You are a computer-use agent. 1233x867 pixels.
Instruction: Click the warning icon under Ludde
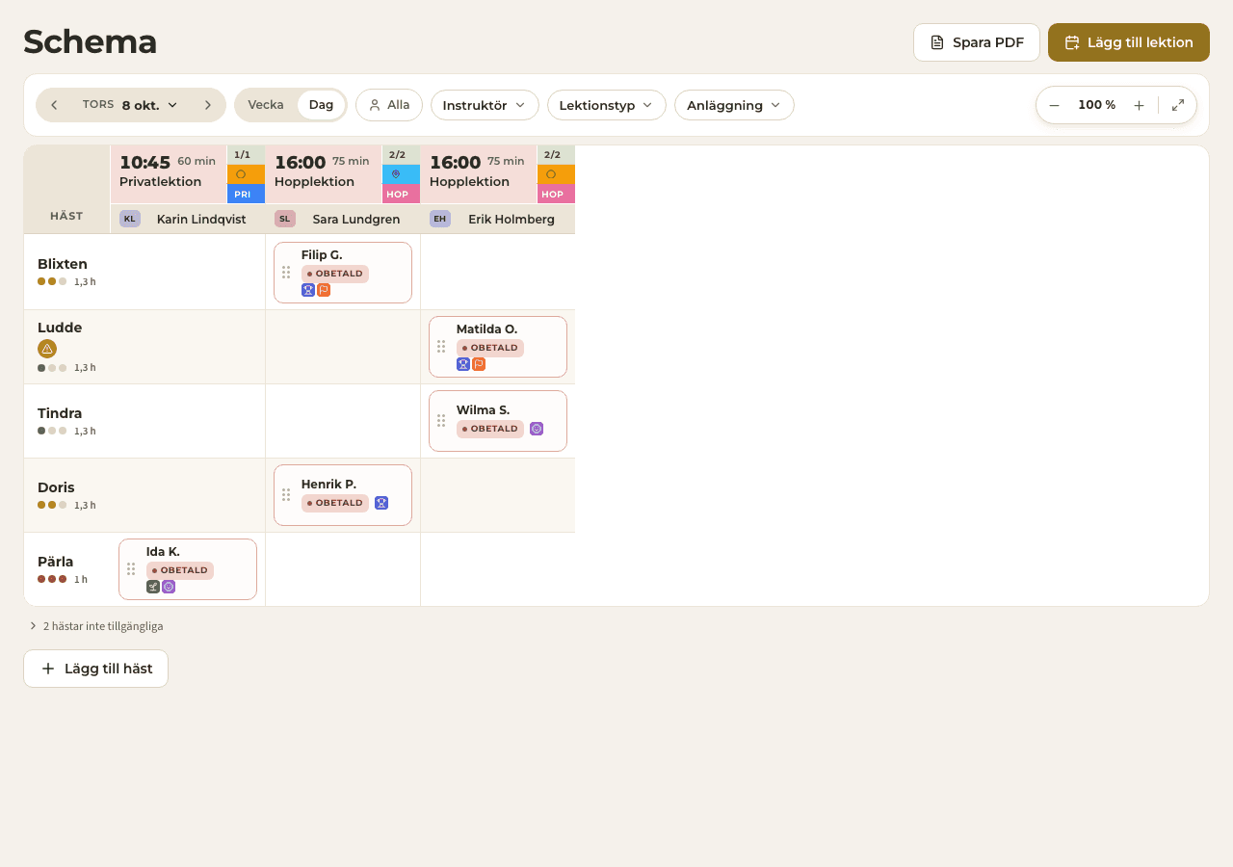47,349
